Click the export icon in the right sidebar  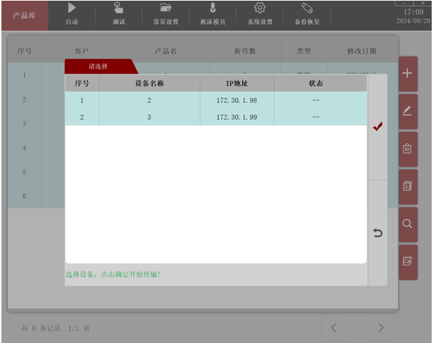[407, 262]
